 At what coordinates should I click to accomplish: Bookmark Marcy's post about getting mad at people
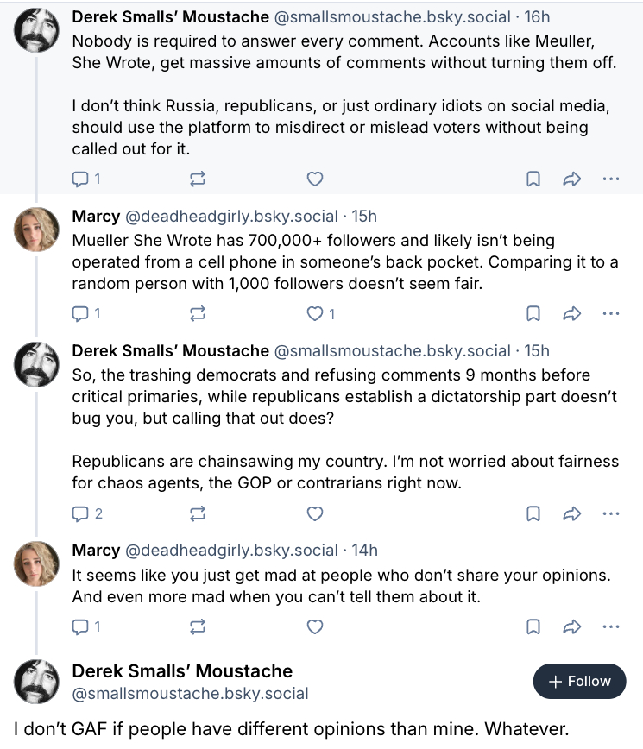[533, 626]
